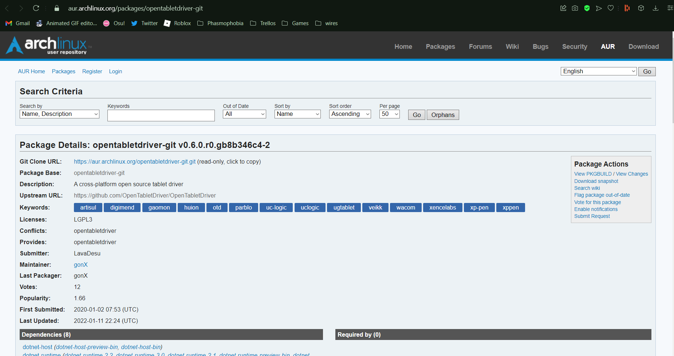Screen dimensions: 674x356
Task: Open the downloads panel
Action: pyautogui.click(x=656, y=8)
